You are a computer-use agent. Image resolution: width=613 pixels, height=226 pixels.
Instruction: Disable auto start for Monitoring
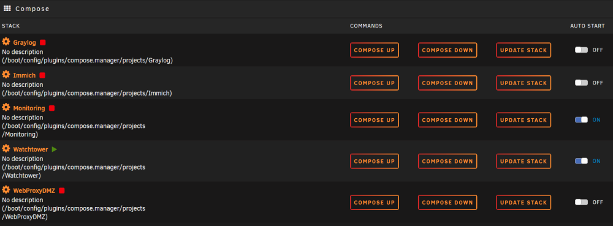coord(581,120)
